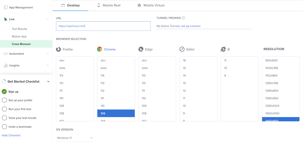303x142 pixels.
Task: Click the Chrome browser heading
Action: coord(110,49)
